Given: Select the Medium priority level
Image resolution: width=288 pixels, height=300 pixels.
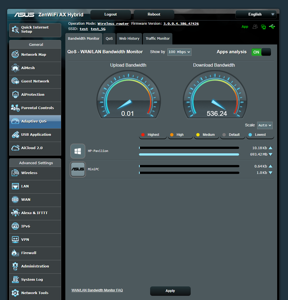Looking at the screenshot, I should coord(206,135).
